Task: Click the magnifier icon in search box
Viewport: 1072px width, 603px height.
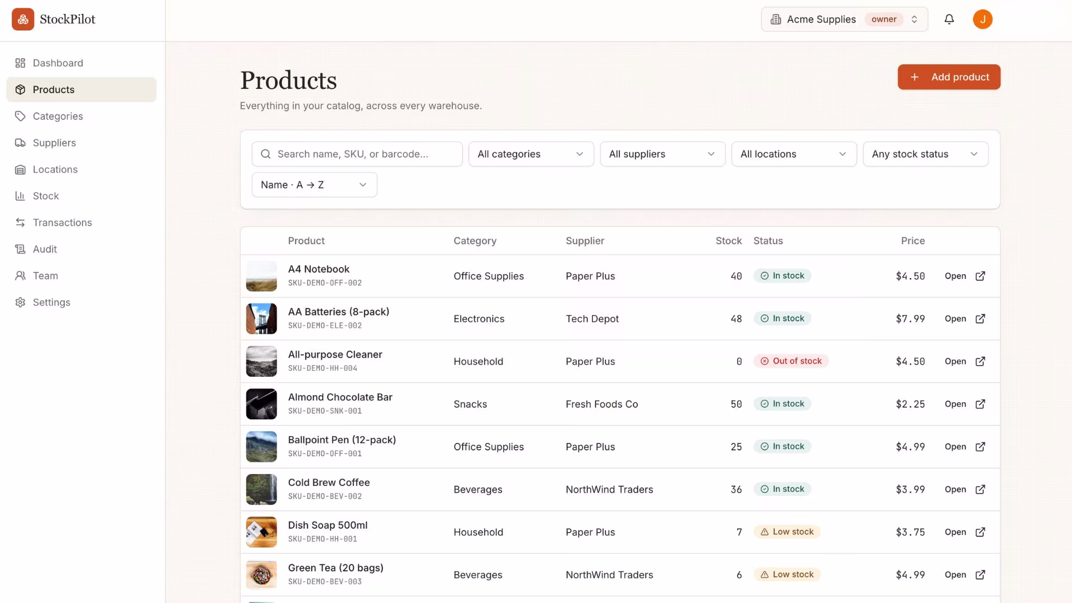Action: (x=266, y=154)
